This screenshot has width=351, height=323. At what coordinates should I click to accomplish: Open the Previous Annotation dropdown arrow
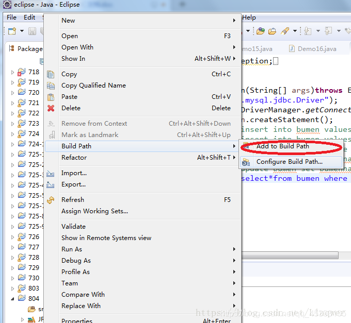click(339, 31)
